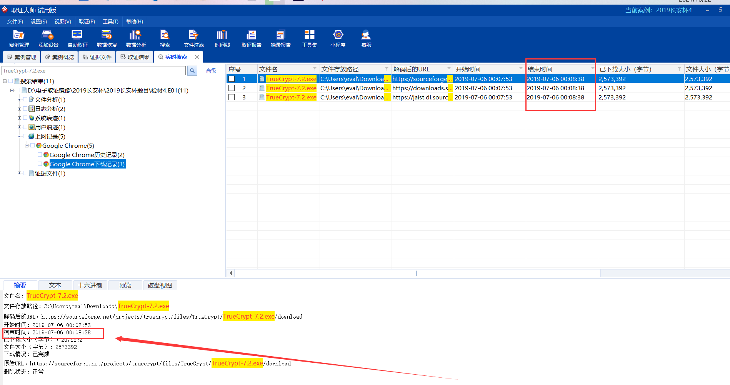The height and width of the screenshot is (385, 730).
Task: Tick checkbox beside 证据文件(1)
Action: tap(25, 173)
